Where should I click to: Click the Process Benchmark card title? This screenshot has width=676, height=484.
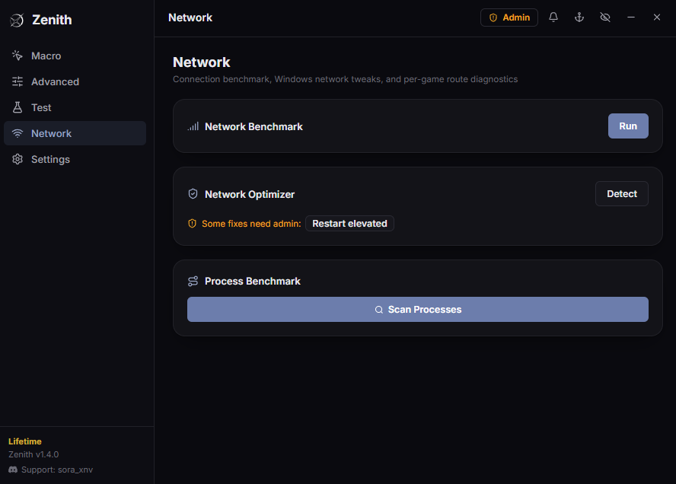[252, 281]
